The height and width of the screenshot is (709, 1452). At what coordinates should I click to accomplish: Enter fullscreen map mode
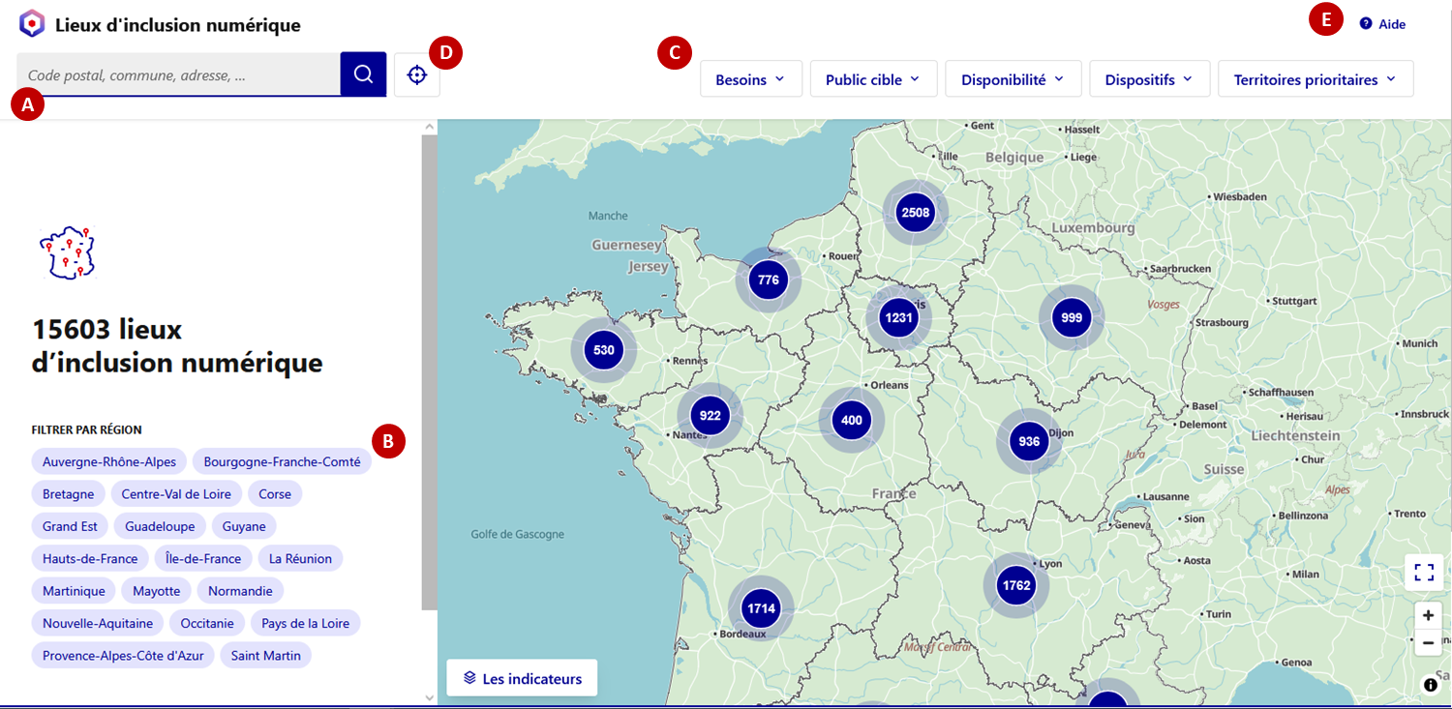click(x=1424, y=572)
